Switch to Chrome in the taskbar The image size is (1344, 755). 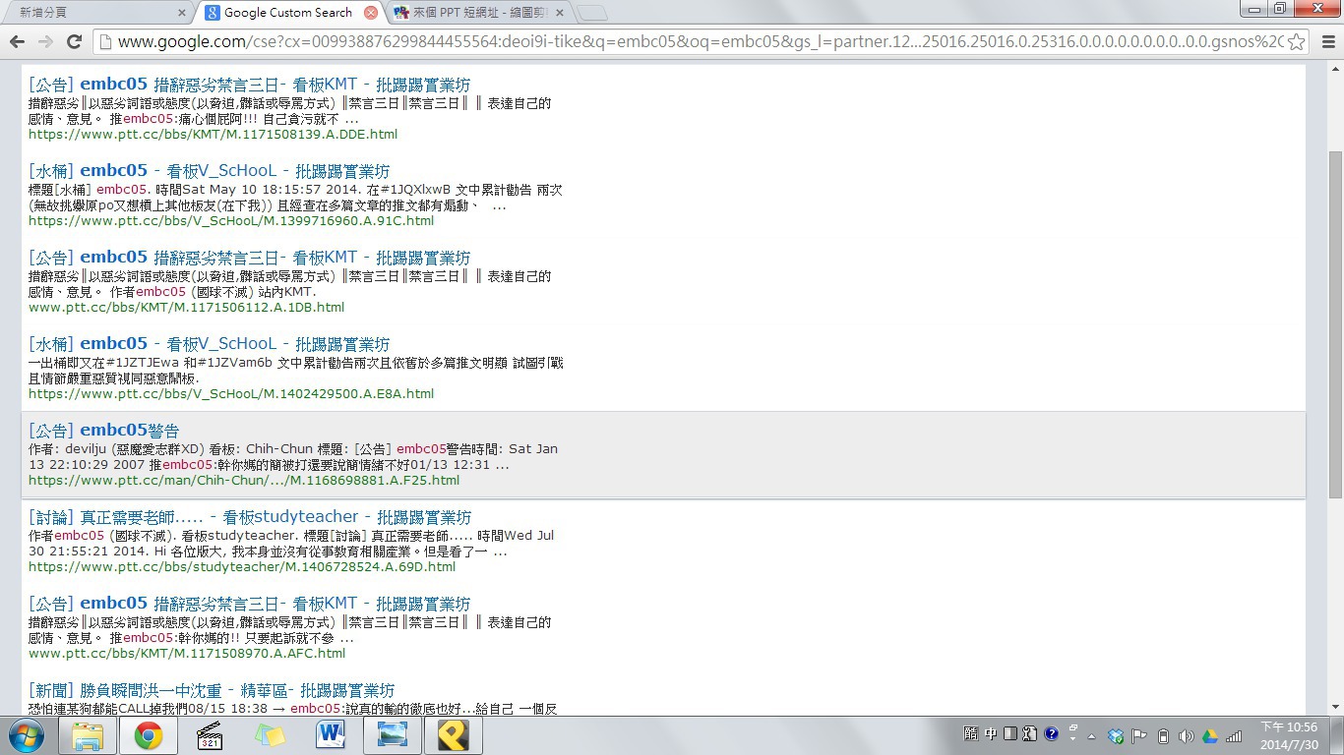[x=149, y=735]
